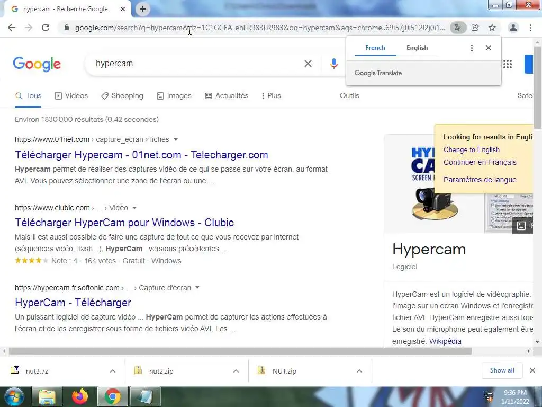The width and height of the screenshot is (542, 407).
Task: Launch Firefox from taskbar
Action: (80, 396)
